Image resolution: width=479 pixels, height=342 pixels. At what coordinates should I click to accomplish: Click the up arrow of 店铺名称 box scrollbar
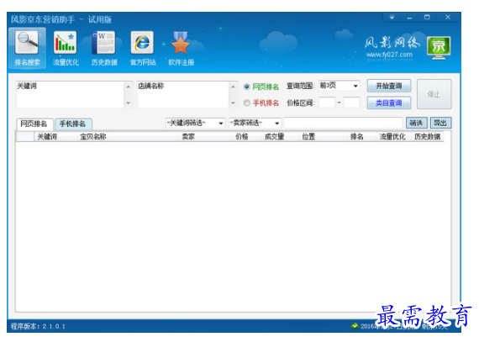tap(233, 87)
